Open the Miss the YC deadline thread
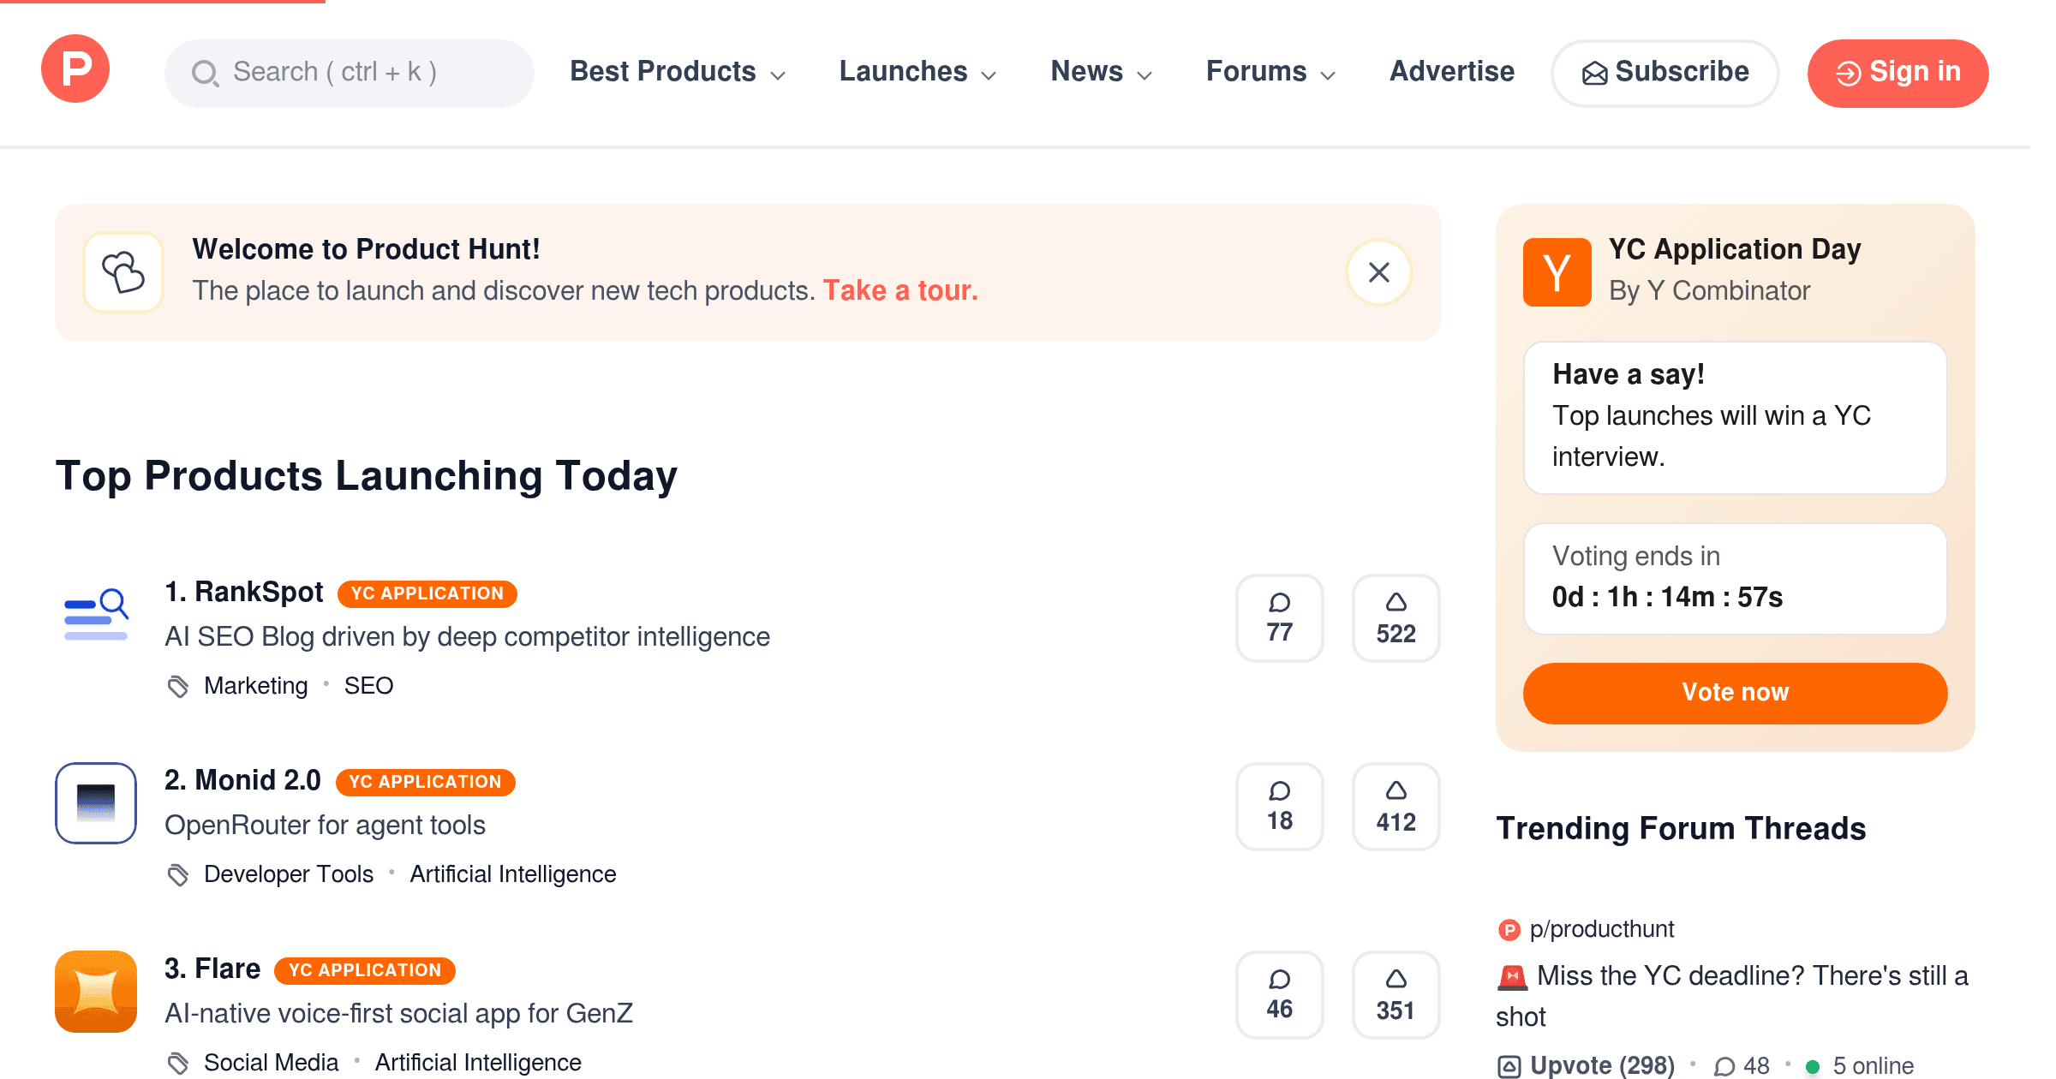Viewport: 2056px width, 1079px height. (1732, 996)
